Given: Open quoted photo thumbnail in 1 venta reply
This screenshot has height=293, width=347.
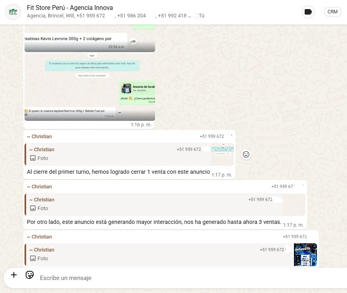Looking at the screenshot, I should pyautogui.click(x=222, y=154).
